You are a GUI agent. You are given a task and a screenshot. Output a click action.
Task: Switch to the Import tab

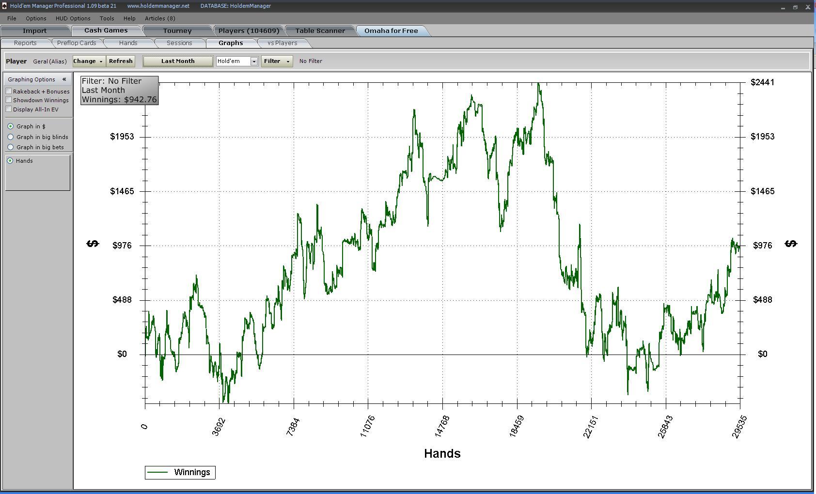point(35,31)
